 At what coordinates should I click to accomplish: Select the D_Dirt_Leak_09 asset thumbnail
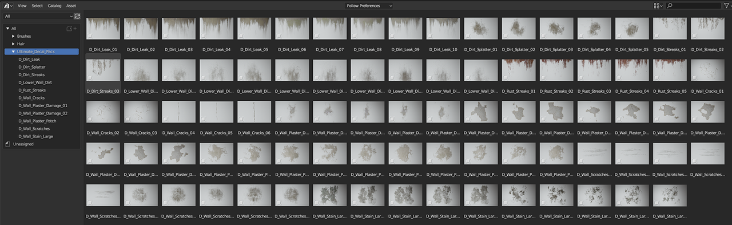[405, 29]
